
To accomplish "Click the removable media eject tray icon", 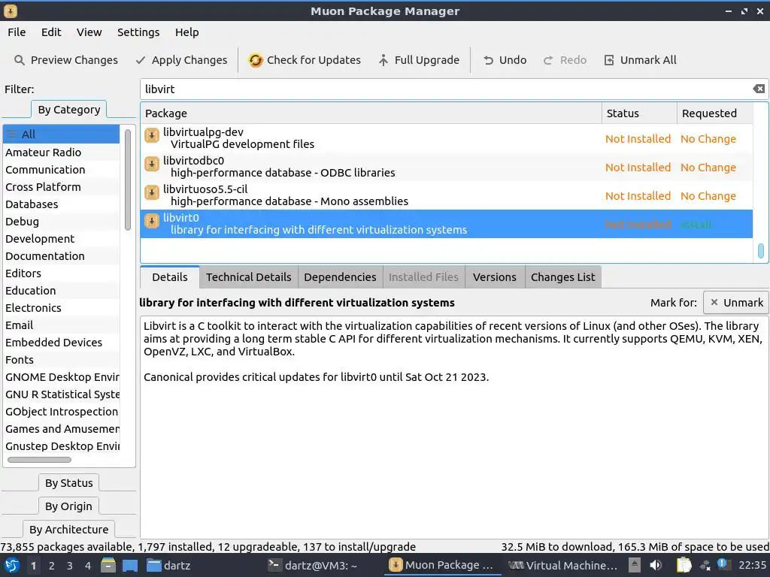I will tap(634, 565).
